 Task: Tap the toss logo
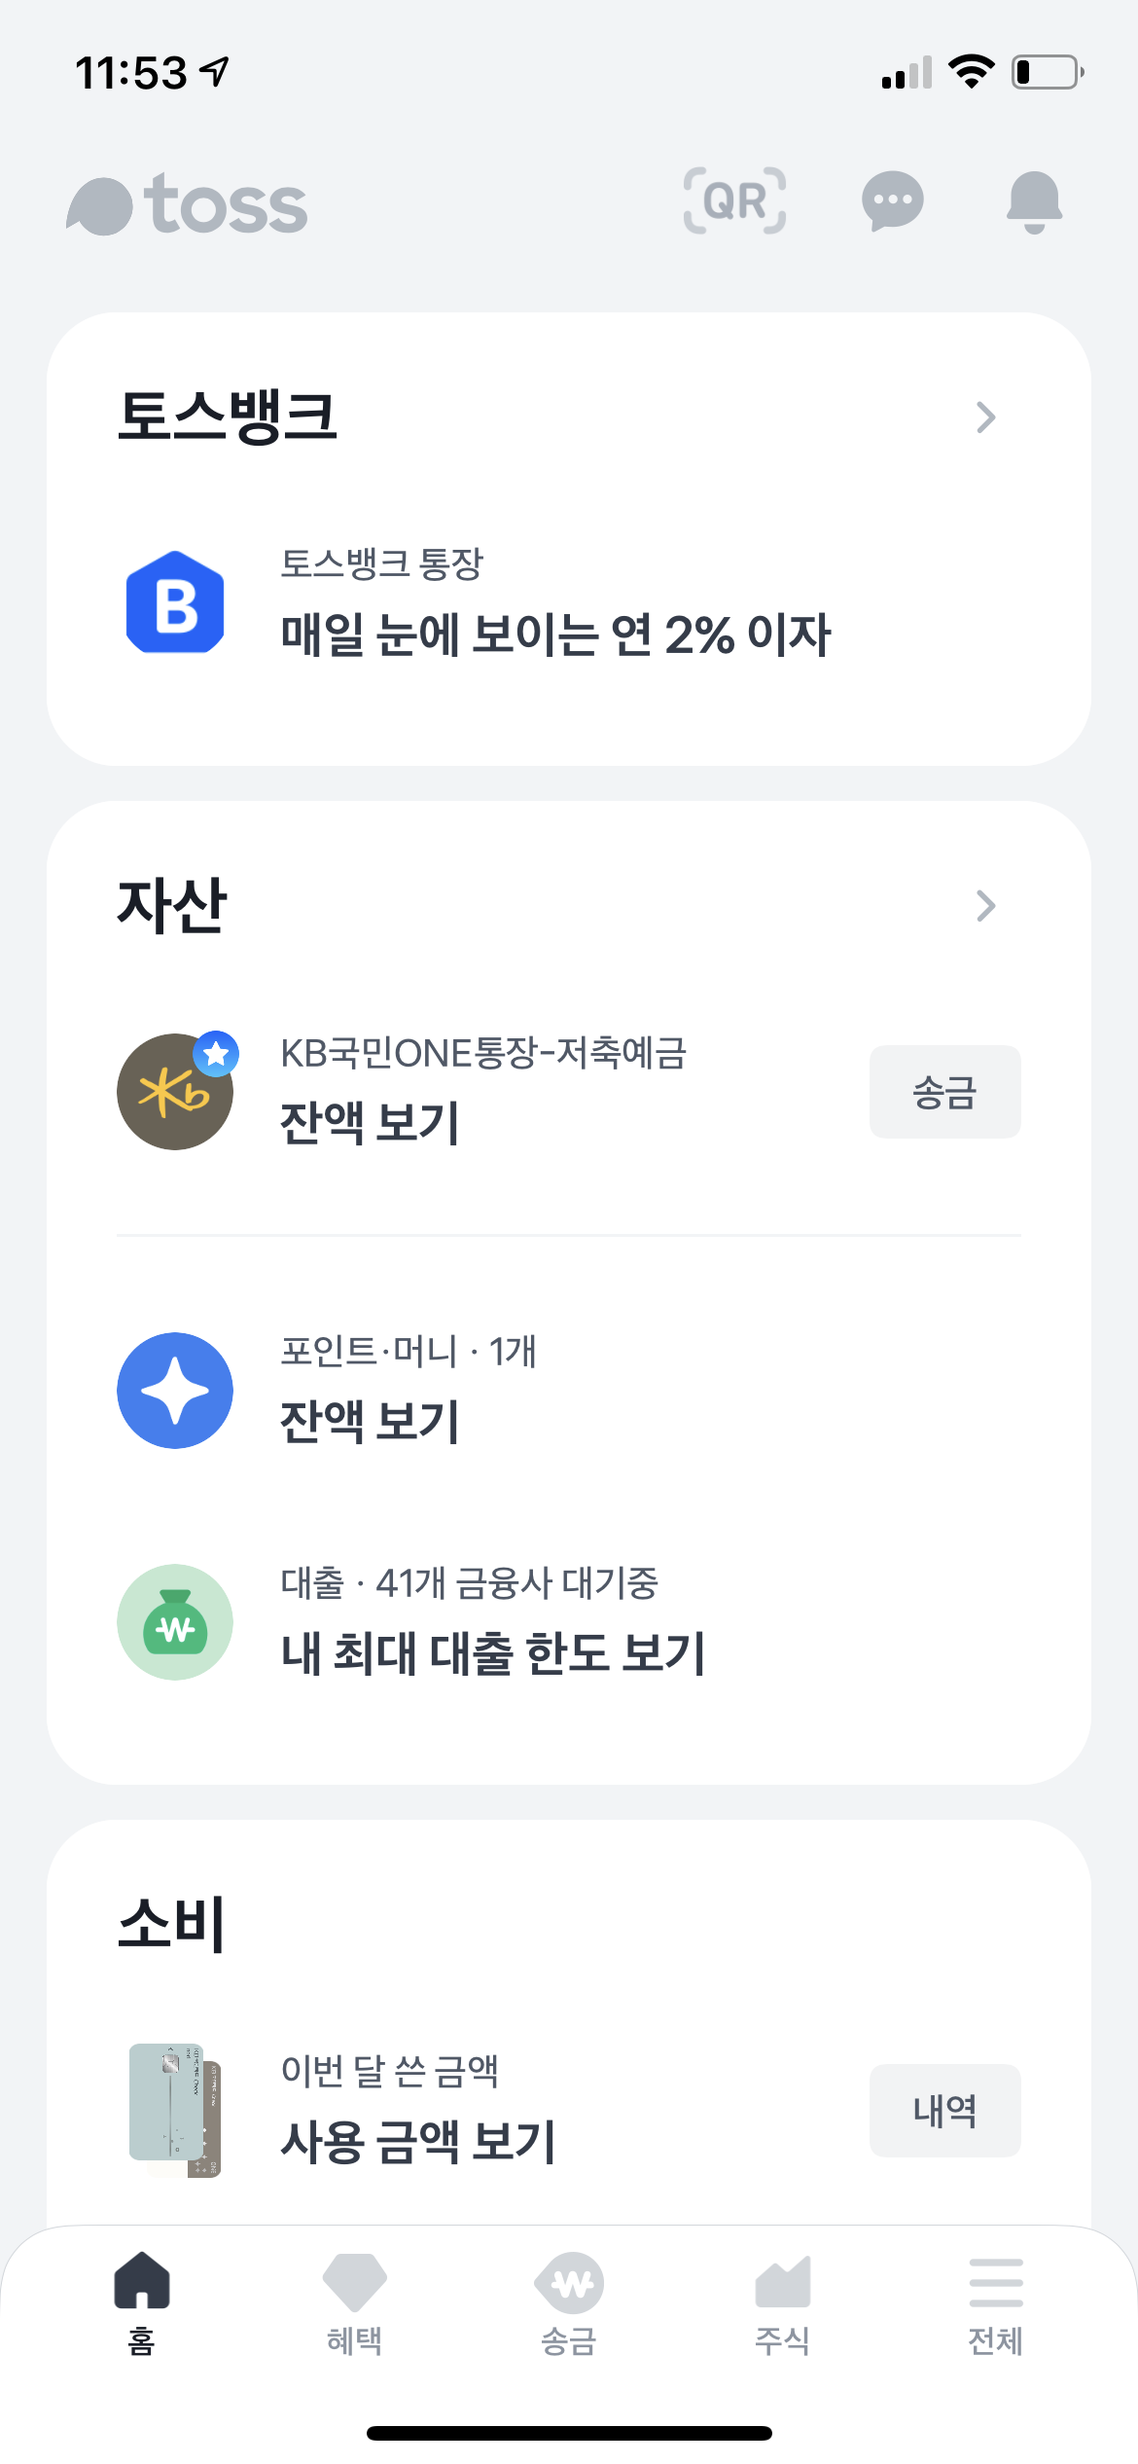tap(187, 204)
